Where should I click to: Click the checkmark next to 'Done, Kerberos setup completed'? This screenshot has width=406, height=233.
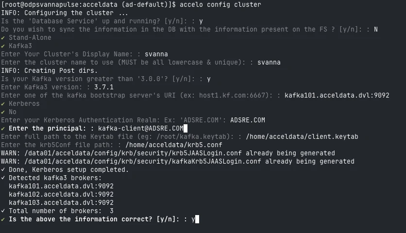[3, 169]
